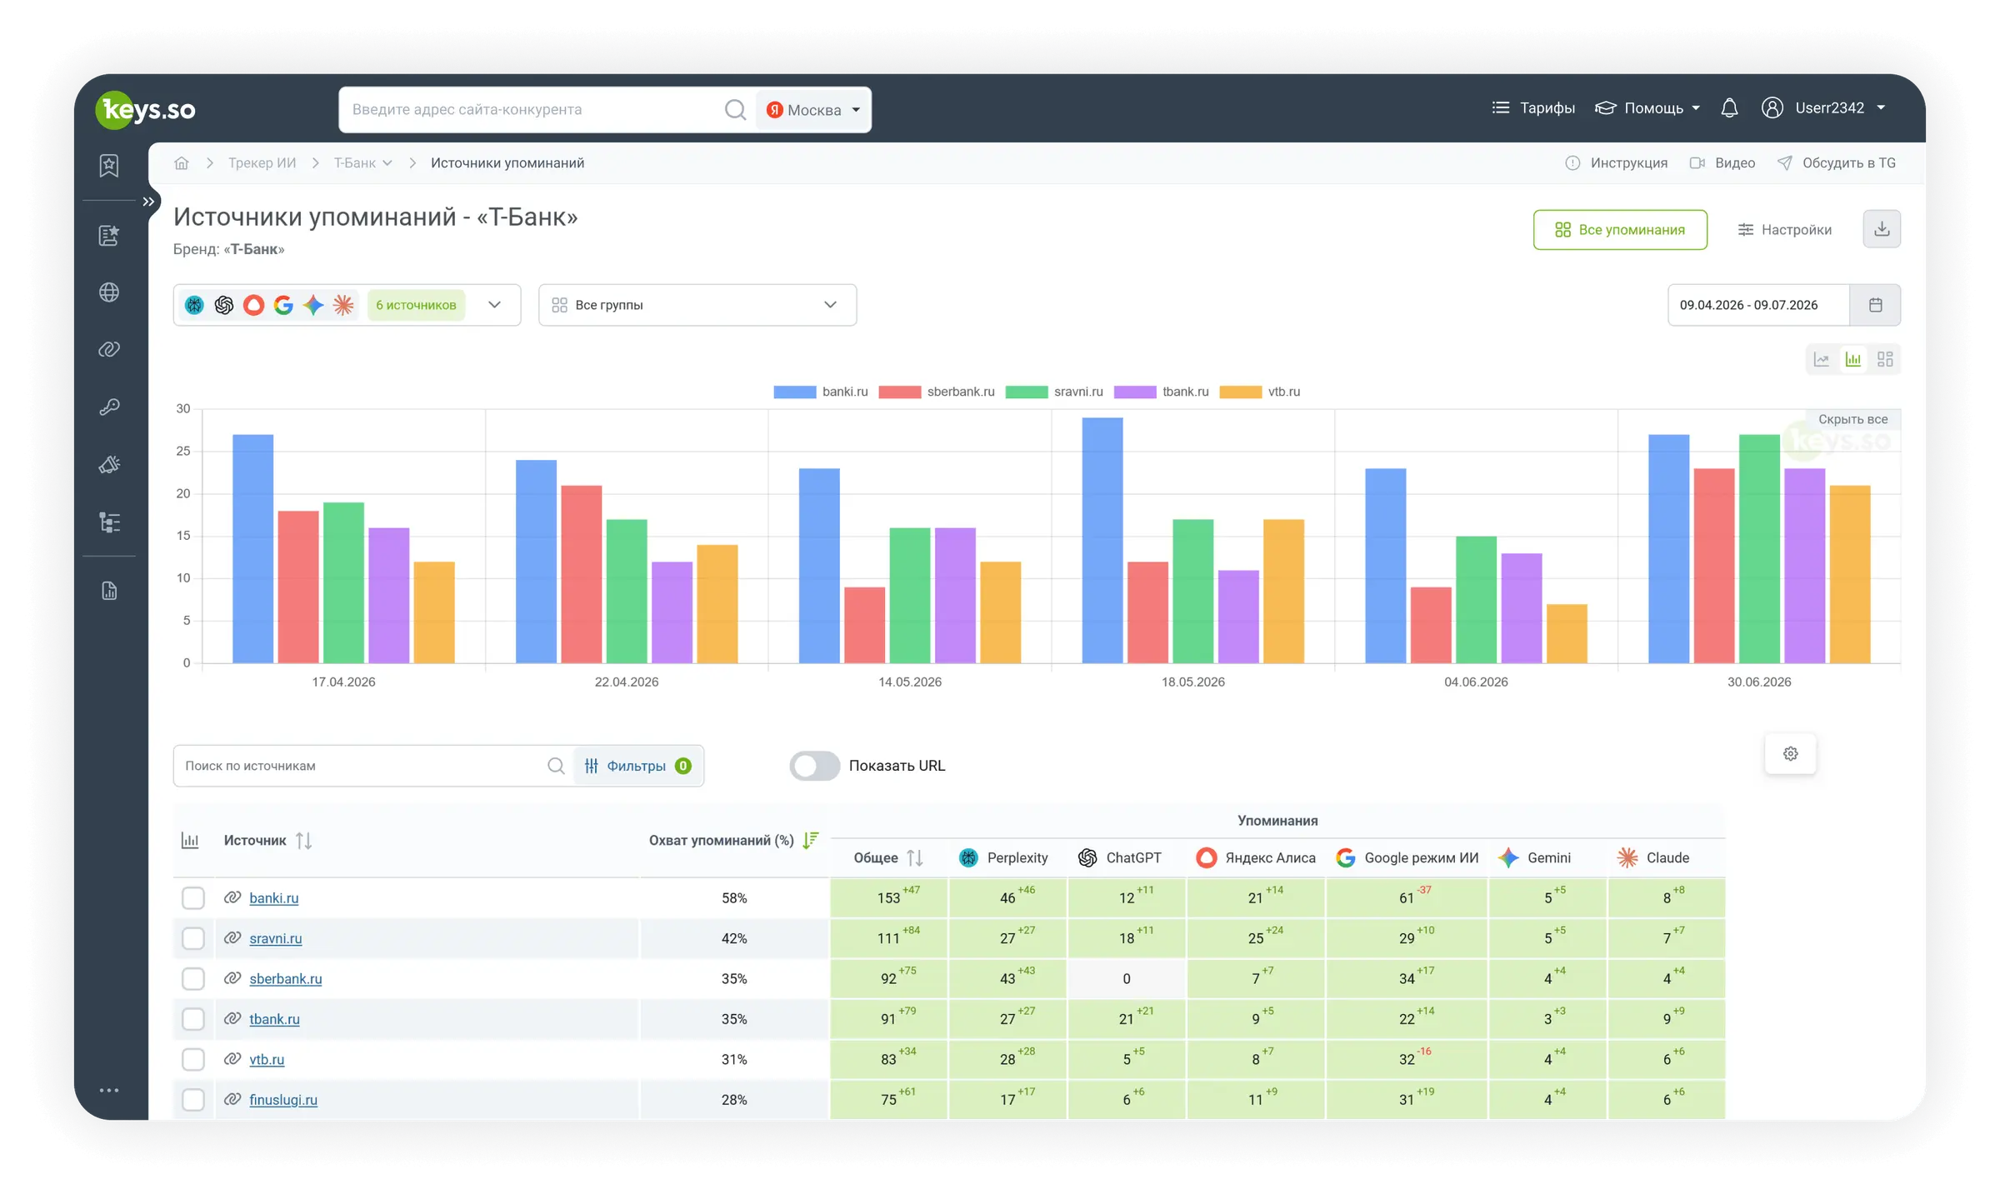Open the date range calendar icon
Viewport: 2000px width, 1194px height.
1875,305
